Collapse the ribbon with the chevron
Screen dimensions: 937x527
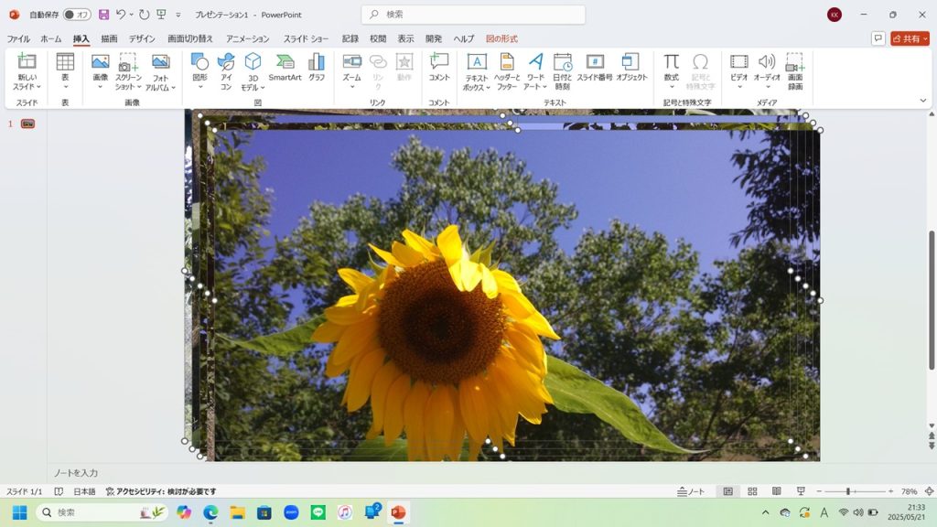922,101
